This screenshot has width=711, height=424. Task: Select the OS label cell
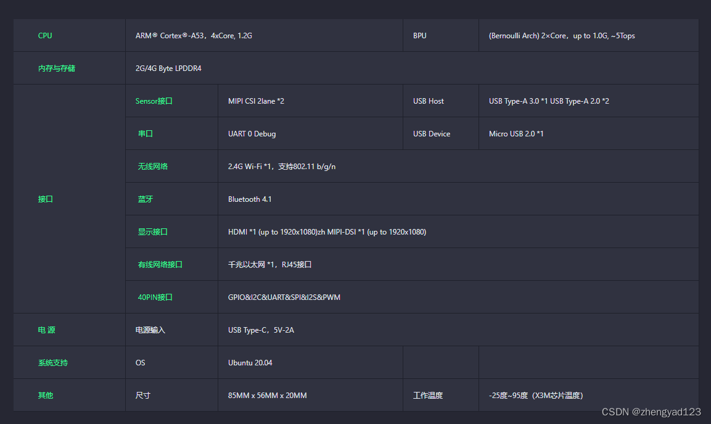point(171,362)
